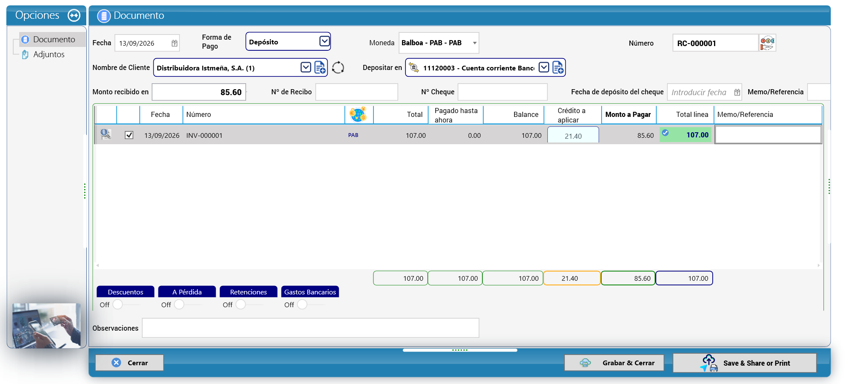The width and height of the screenshot is (846, 384).
Task: Click the Número field RC-000001
Action: 716,43
